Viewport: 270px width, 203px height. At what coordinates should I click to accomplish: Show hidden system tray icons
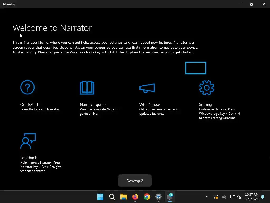(x=207, y=197)
